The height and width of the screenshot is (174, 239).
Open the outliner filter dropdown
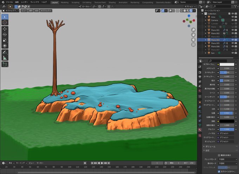click(236, 6)
